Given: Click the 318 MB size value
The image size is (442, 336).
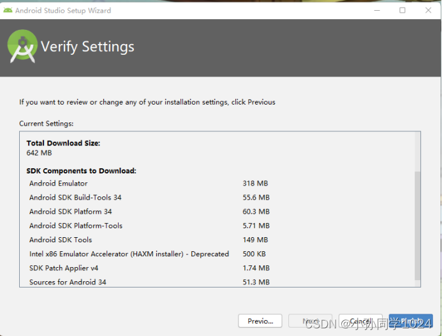Looking at the screenshot, I should (255, 183).
